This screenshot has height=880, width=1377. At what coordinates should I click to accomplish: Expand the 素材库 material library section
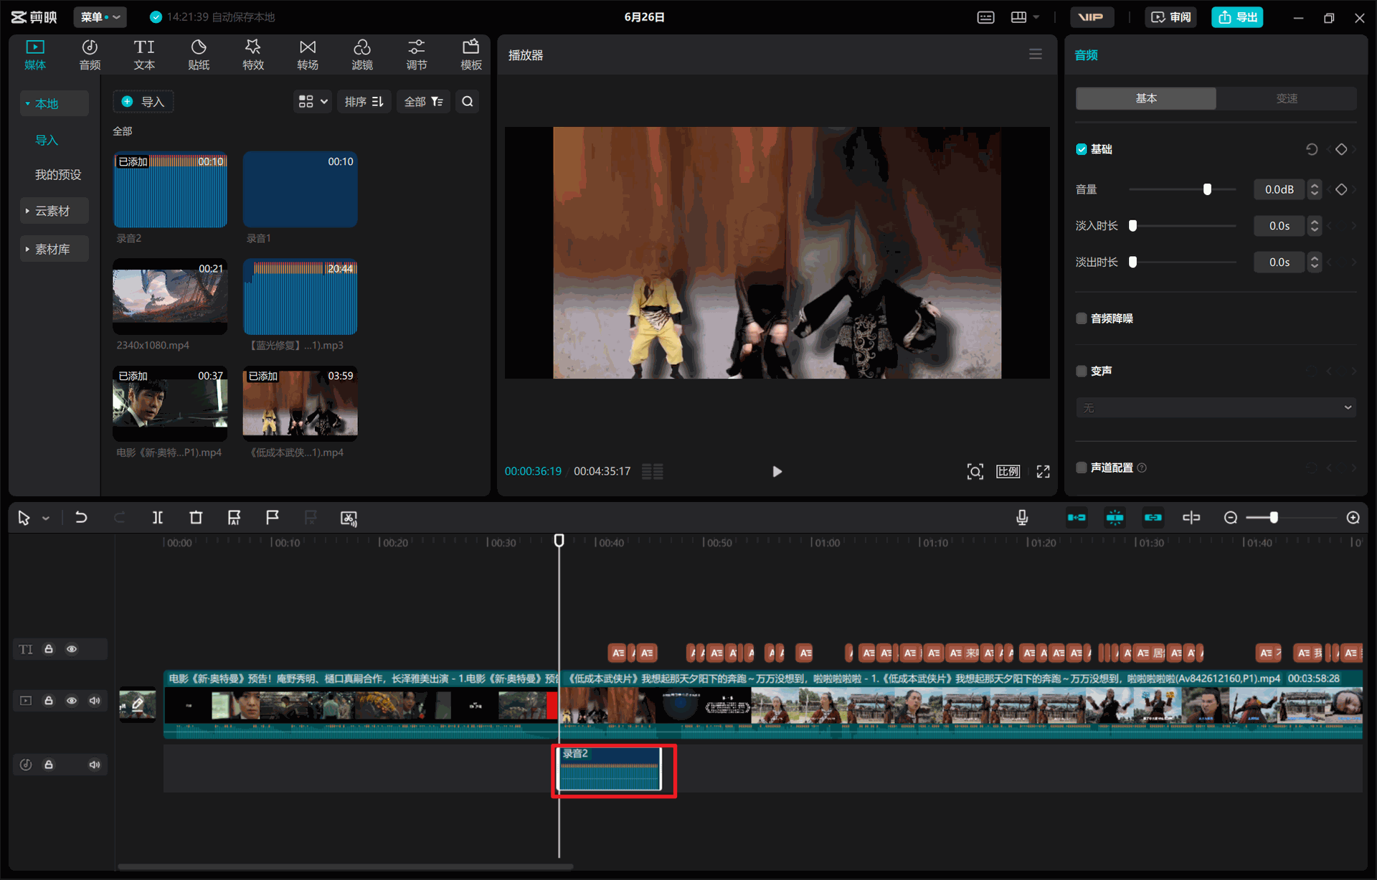click(55, 249)
